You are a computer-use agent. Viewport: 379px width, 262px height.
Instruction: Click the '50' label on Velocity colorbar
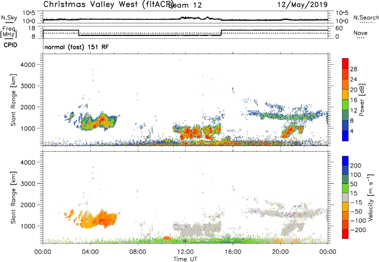click(x=354, y=184)
